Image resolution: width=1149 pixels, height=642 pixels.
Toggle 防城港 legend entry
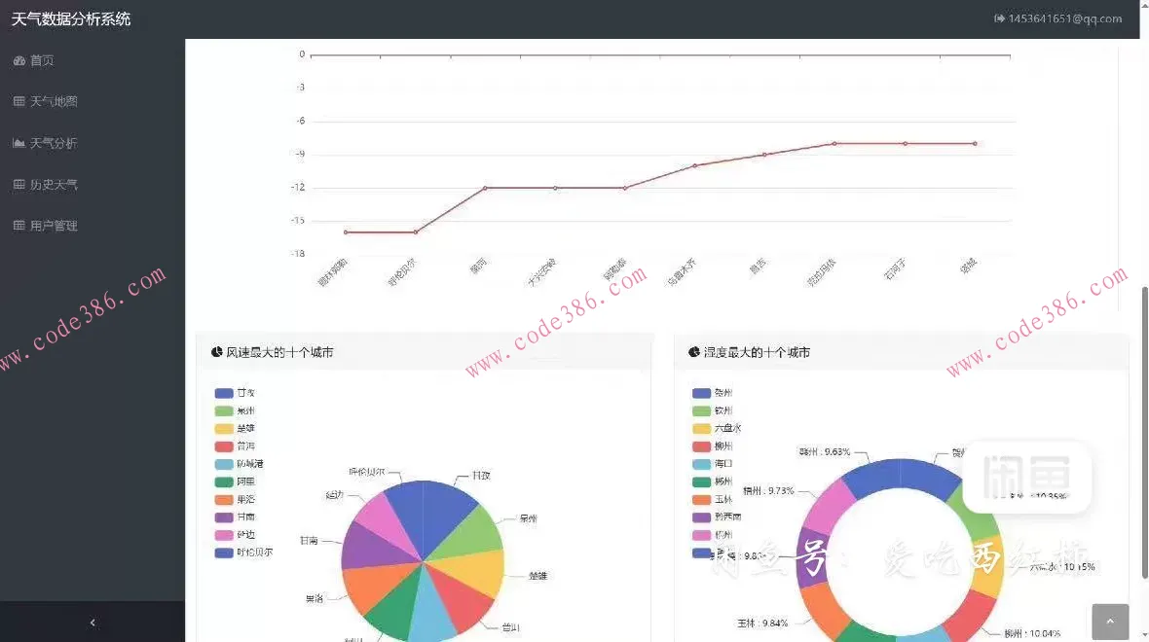coord(239,464)
